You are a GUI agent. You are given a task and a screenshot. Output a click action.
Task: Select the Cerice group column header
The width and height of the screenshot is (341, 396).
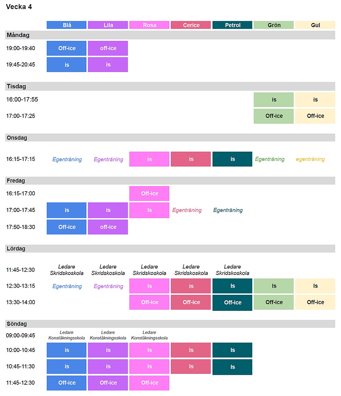(x=191, y=25)
